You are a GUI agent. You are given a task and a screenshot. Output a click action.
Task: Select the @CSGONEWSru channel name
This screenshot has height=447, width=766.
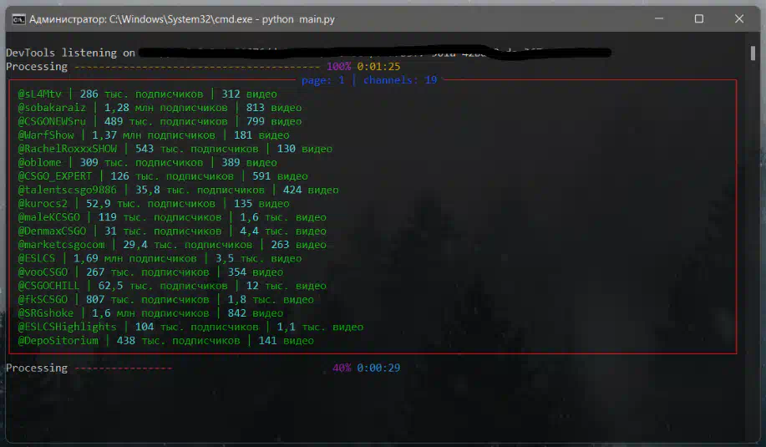(x=53, y=121)
